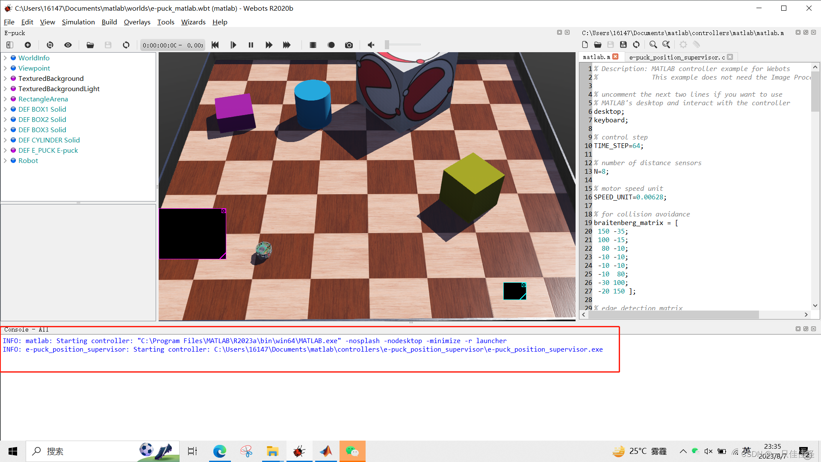Close the magenta camera overlay
The height and width of the screenshot is (462, 821).
[224, 211]
